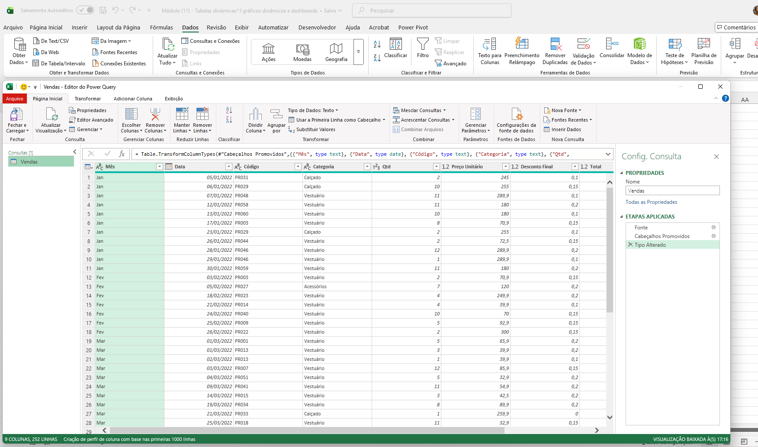The image size is (758, 447).
Task: Click the gear icon beside Fonte step
Action: click(x=713, y=227)
